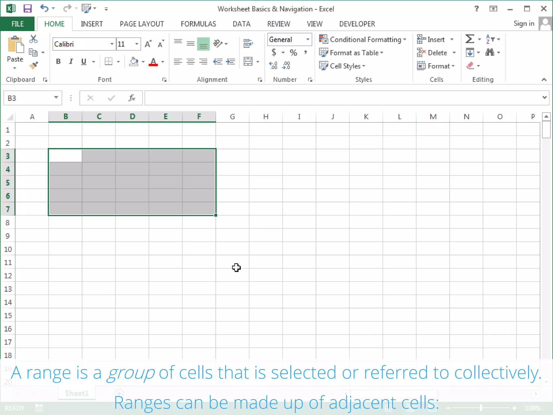Open the font size dropdown
Image resolution: width=553 pixels, height=415 pixels.
click(x=137, y=44)
